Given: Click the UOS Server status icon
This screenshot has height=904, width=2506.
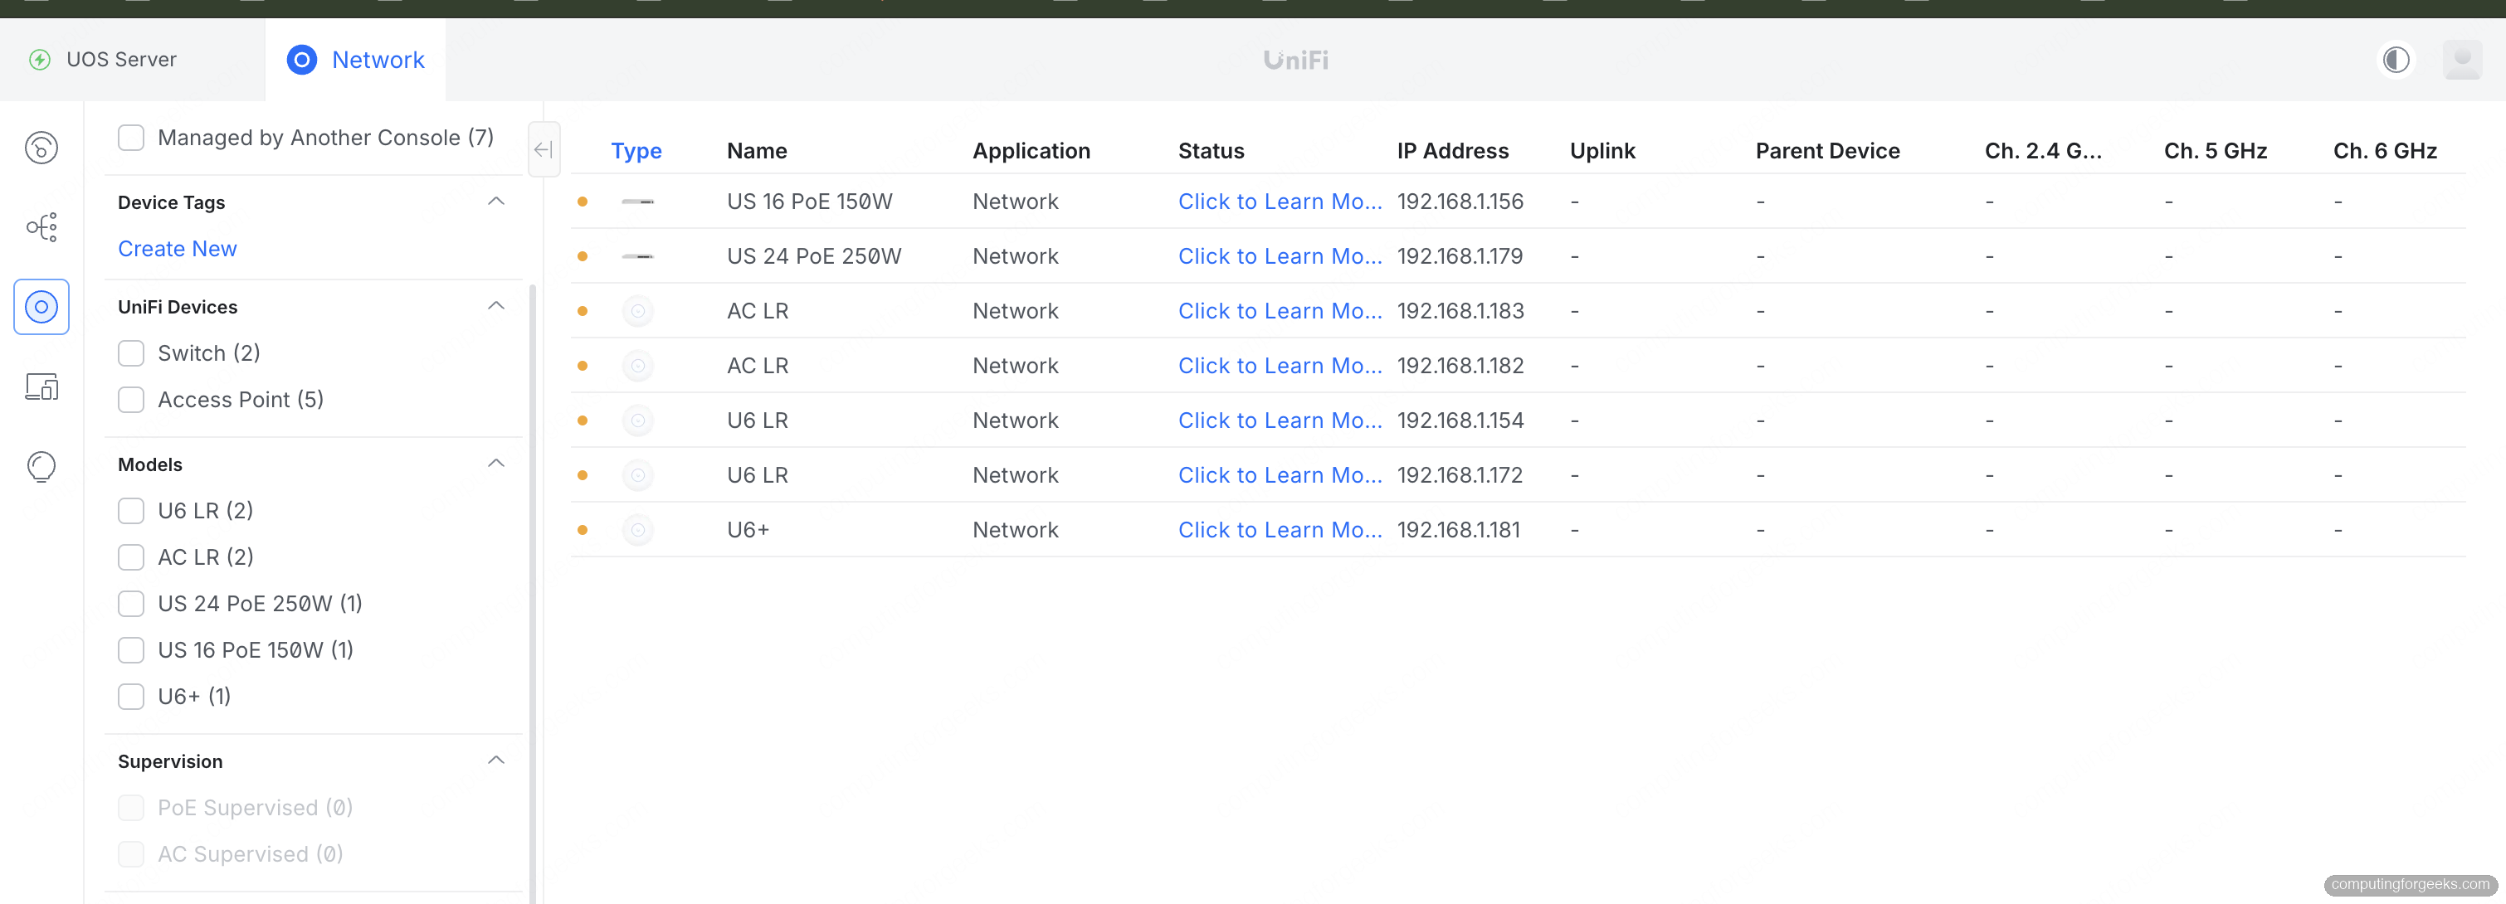Looking at the screenshot, I should click(40, 61).
